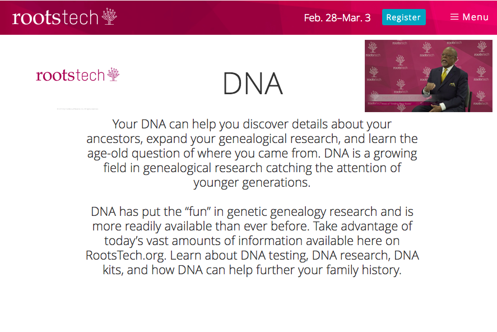This screenshot has width=497, height=332.
Task: Click the paragraph starting "DNA has put the"
Action: tap(252, 241)
